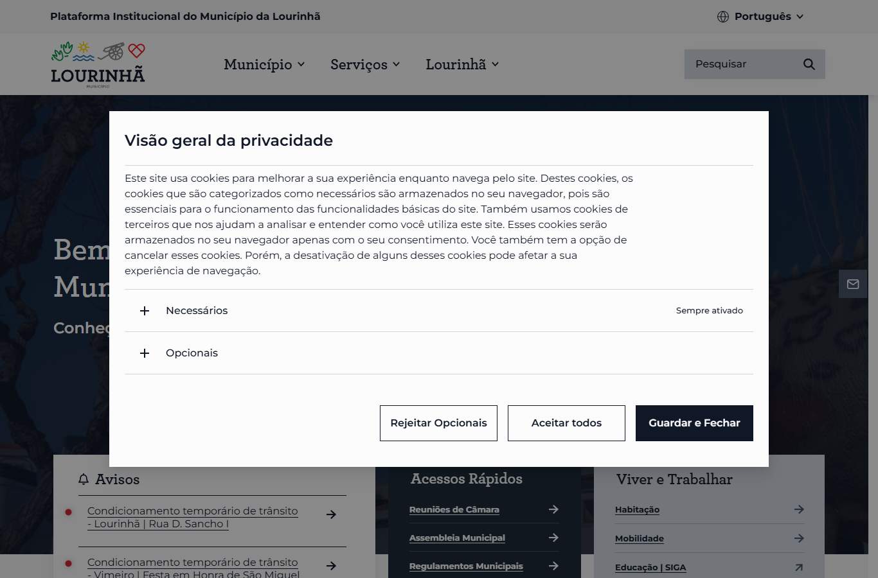Open the envelope contact icon on right edge
878x578 pixels.
click(x=853, y=284)
